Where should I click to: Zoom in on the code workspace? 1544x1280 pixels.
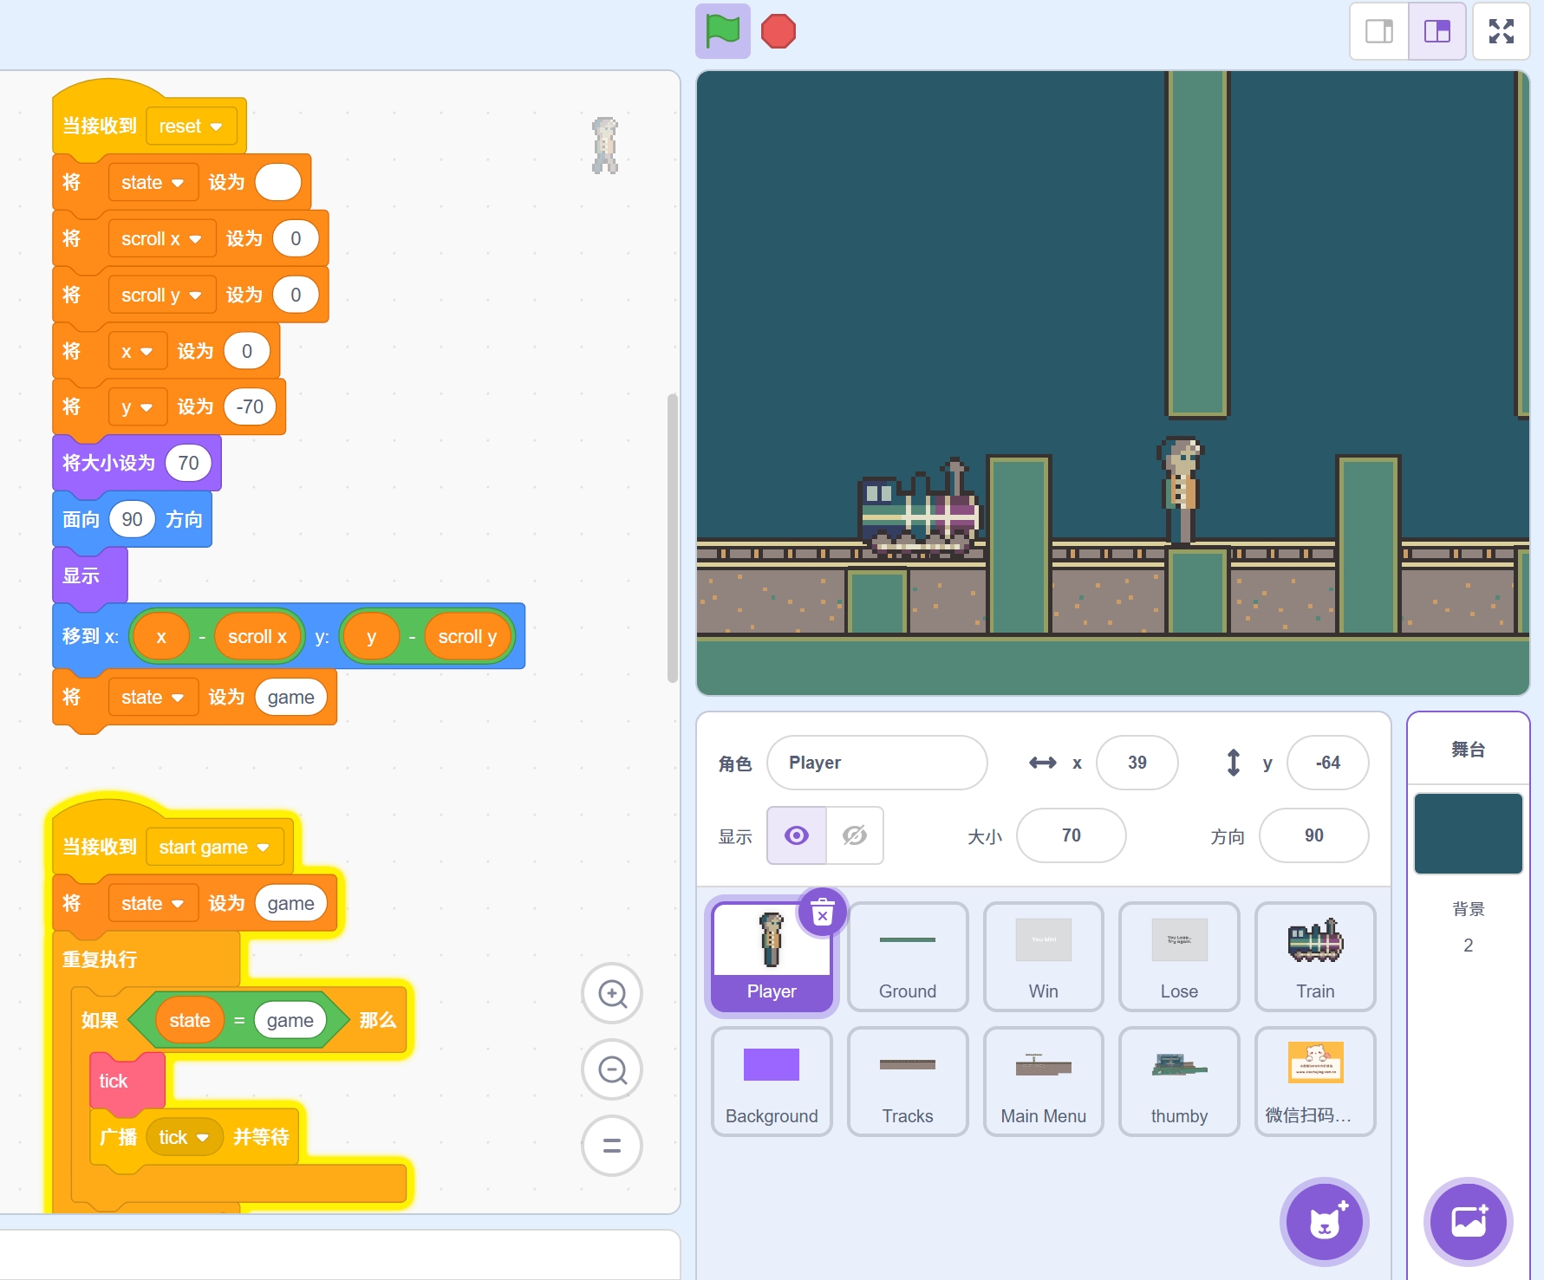[x=612, y=994]
